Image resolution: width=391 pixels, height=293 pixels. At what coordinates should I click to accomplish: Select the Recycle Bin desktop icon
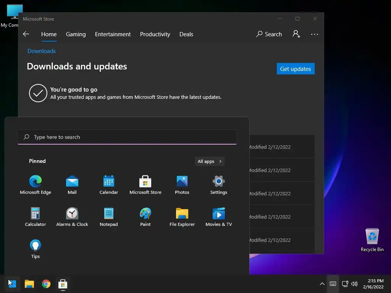pos(372,240)
